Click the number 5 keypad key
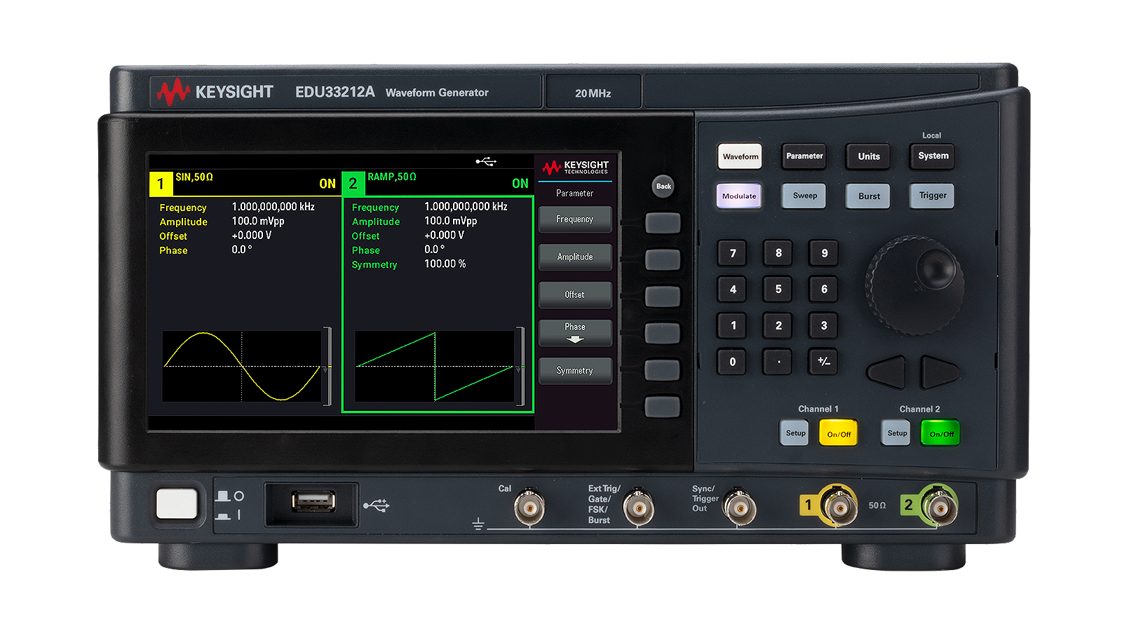 coord(778,289)
